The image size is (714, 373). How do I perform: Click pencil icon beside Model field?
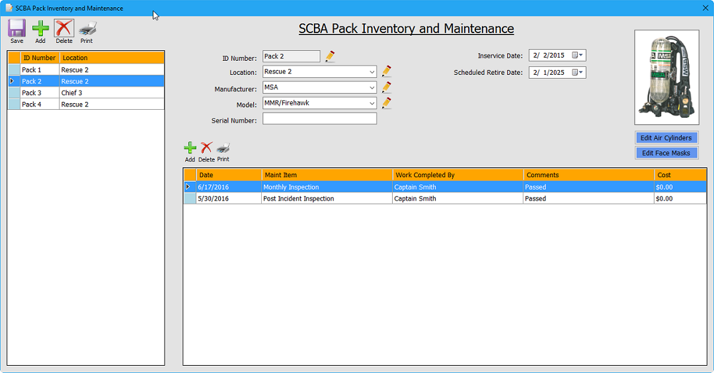coord(387,103)
